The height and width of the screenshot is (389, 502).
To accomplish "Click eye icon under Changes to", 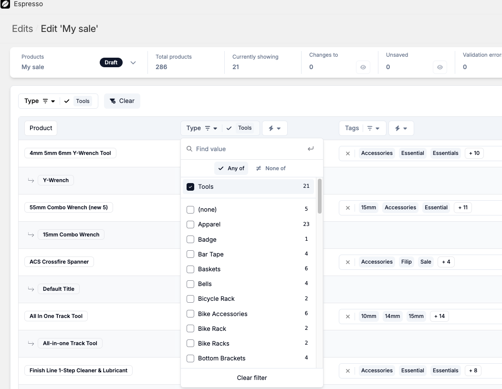I will [363, 67].
